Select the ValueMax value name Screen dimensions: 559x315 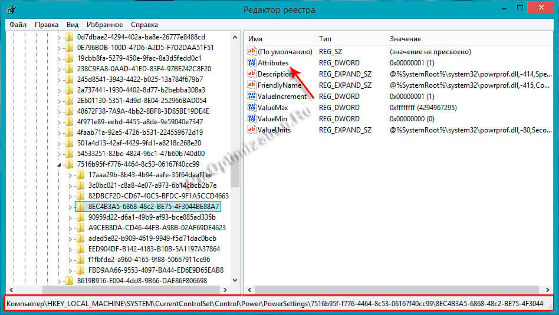(273, 108)
